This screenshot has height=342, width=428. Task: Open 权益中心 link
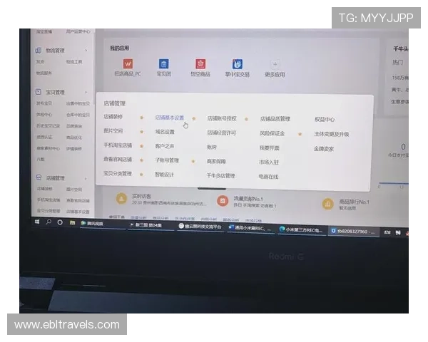point(325,119)
